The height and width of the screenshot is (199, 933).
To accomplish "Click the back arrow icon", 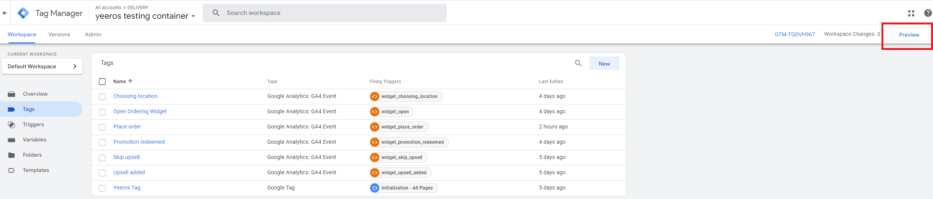I will coord(5,13).
